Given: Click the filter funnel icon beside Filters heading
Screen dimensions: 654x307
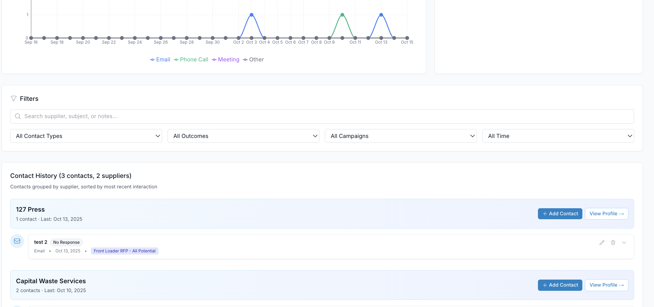Looking at the screenshot, I should click(14, 99).
